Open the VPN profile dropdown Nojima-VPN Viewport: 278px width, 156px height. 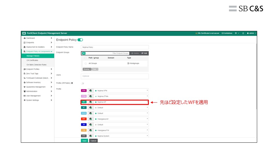(121, 90)
